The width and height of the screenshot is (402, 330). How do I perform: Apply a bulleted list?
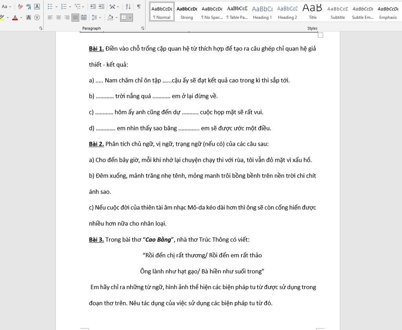coord(50,7)
